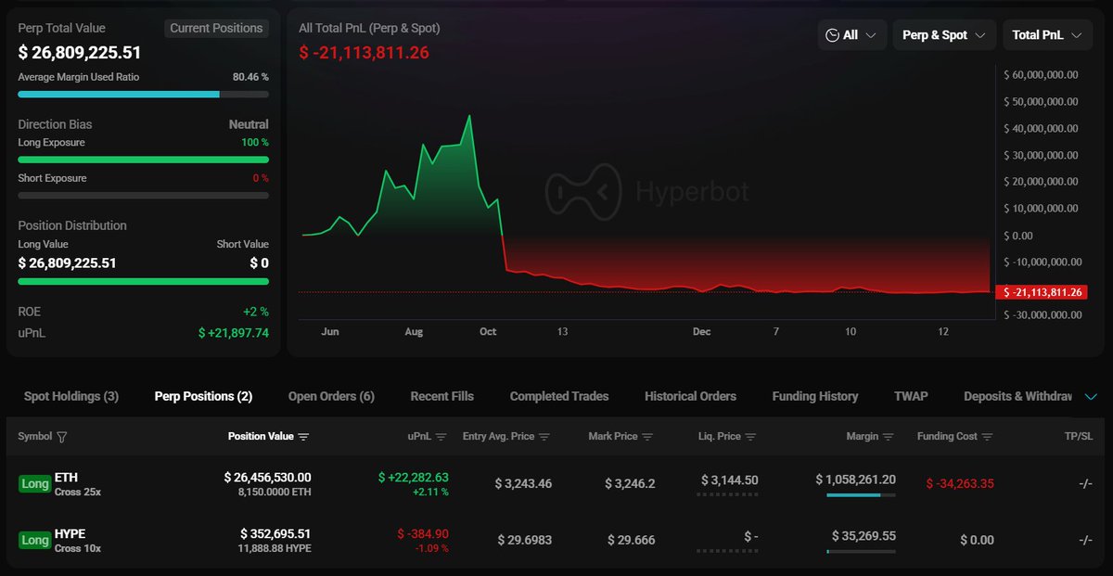Screen dimensions: 1113x576
Task: Go to the Funding History tab
Action: pyautogui.click(x=814, y=396)
